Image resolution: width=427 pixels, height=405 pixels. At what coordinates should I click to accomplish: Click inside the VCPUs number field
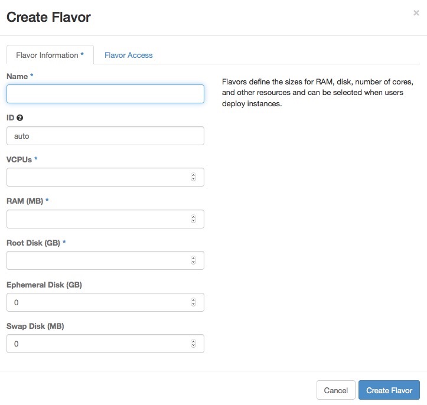[97, 177]
